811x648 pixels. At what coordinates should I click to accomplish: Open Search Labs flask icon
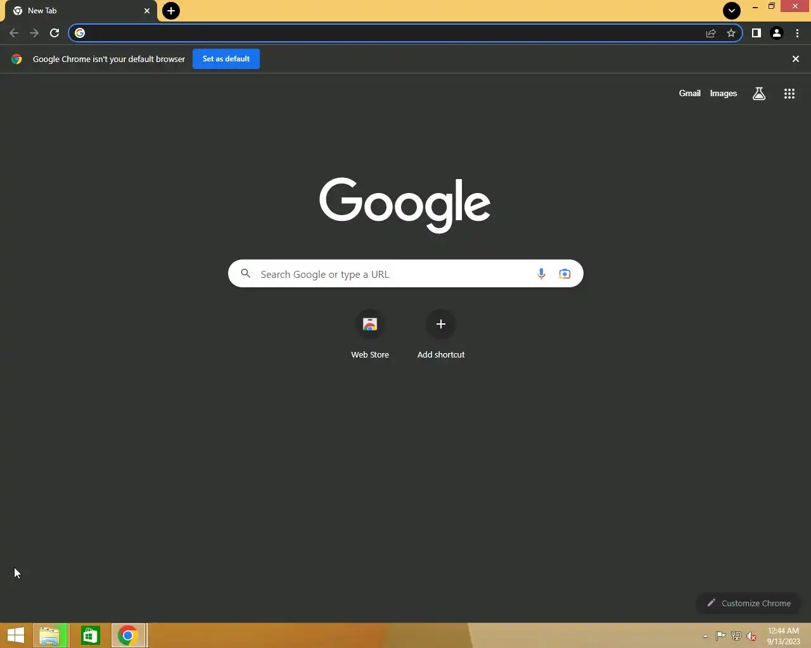point(759,94)
